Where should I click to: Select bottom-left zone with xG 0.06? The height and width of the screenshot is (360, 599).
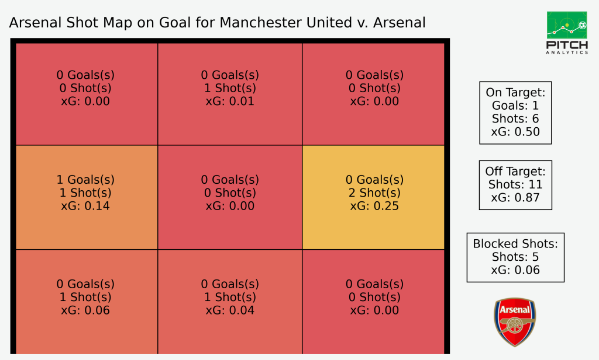(x=87, y=302)
